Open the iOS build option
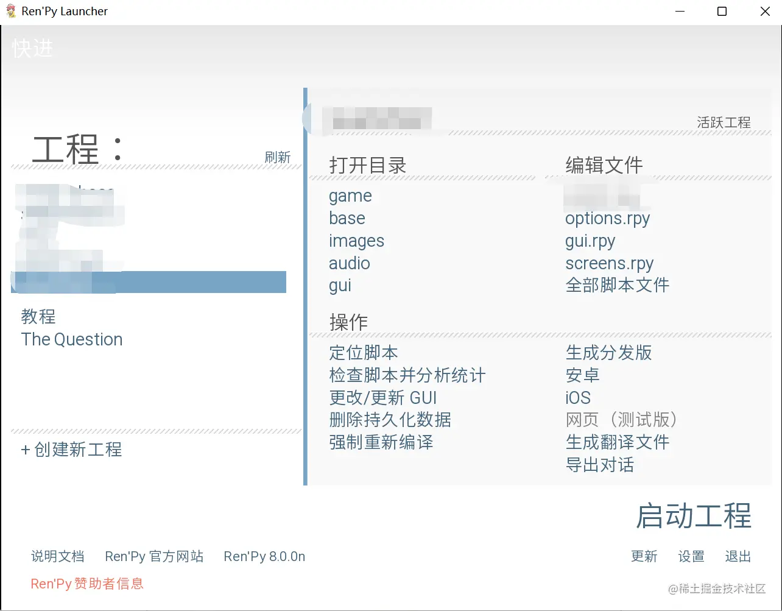 point(578,398)
